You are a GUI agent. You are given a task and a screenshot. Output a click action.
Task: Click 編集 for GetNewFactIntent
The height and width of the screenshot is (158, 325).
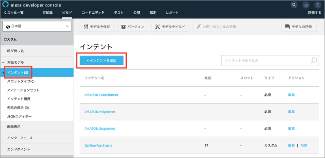(291, 145)
